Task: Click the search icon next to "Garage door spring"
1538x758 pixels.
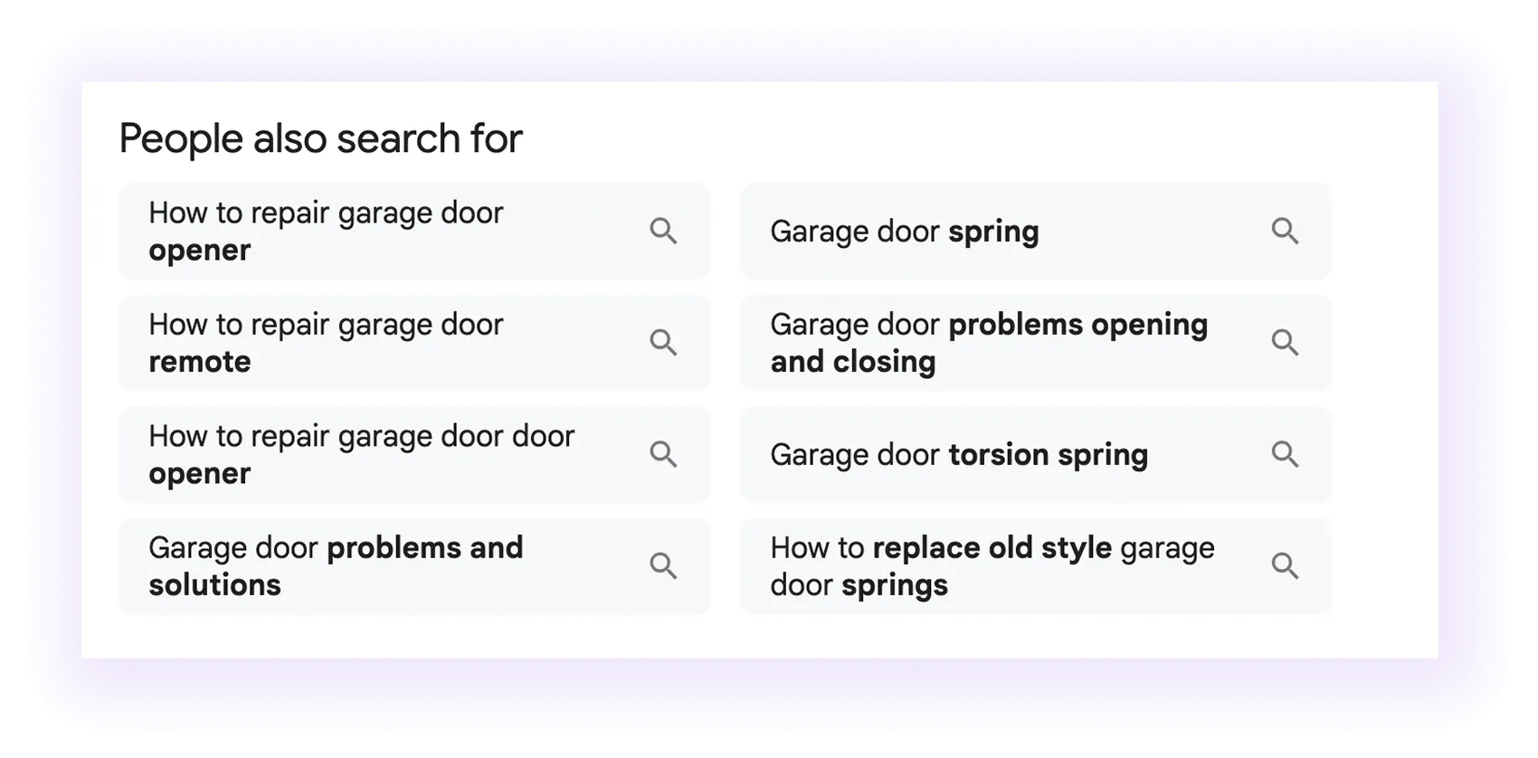Action: tap(1285, 232)
